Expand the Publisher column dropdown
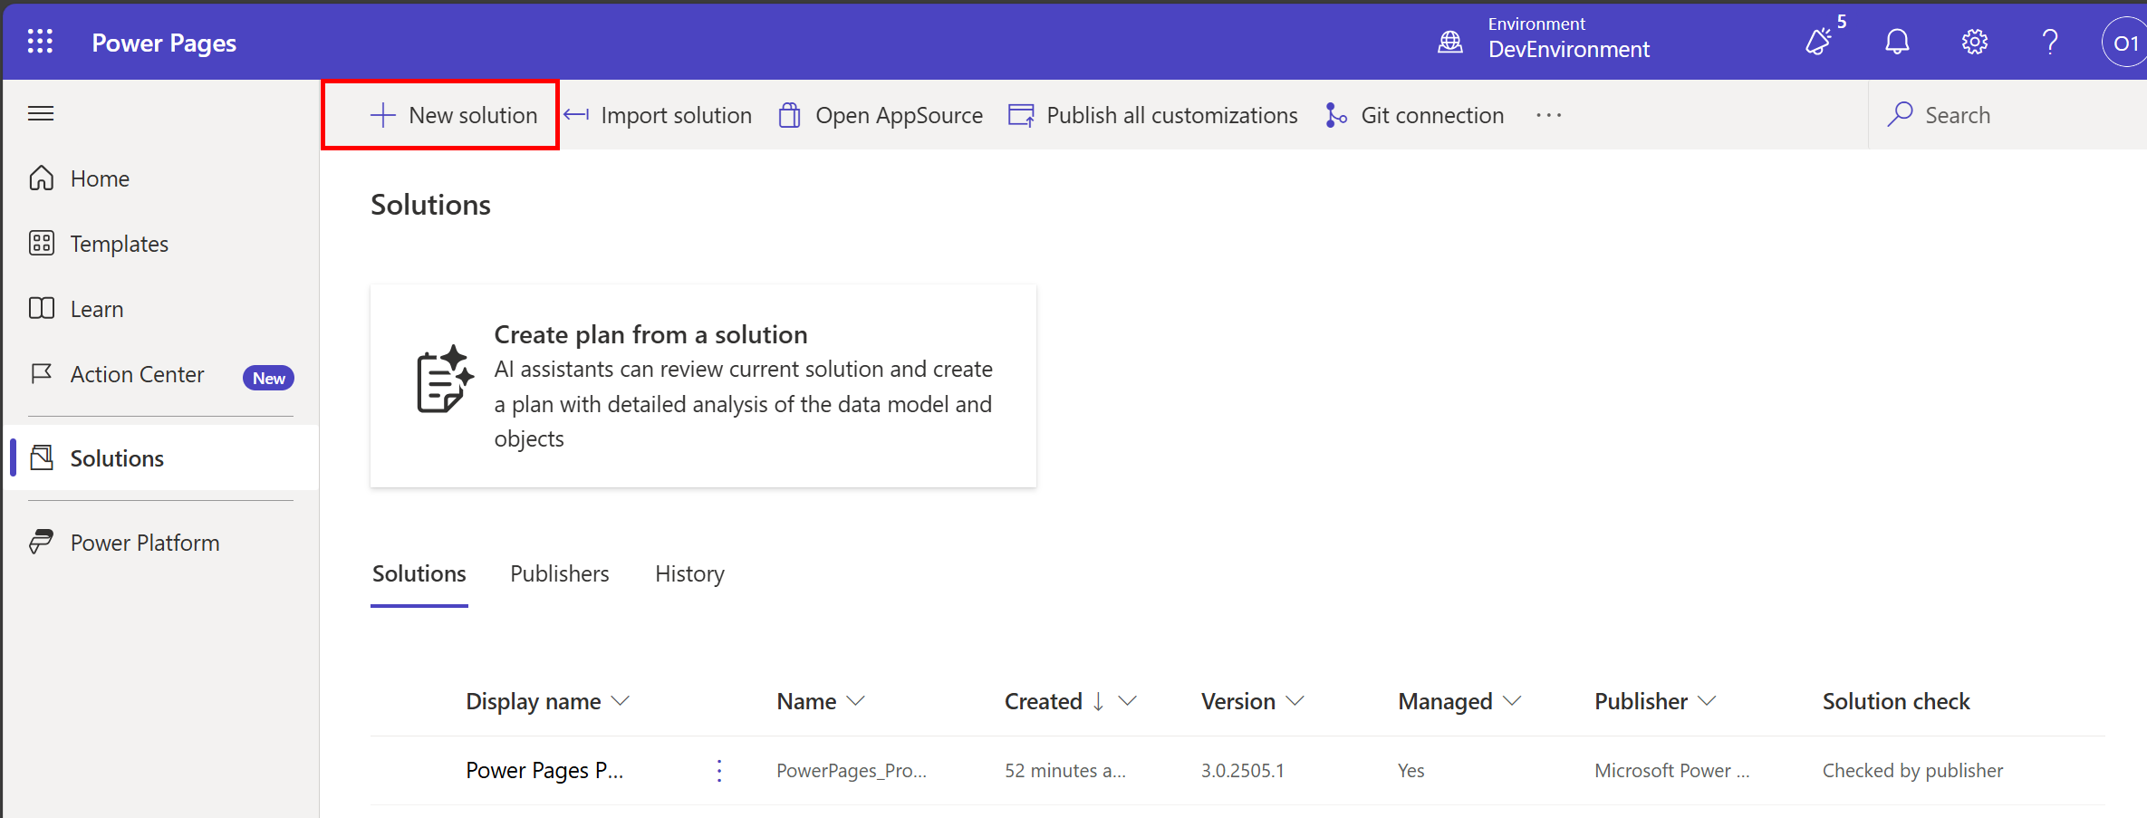The width and height of the screenshot is (2147, 818). (x=1708, y=701)
